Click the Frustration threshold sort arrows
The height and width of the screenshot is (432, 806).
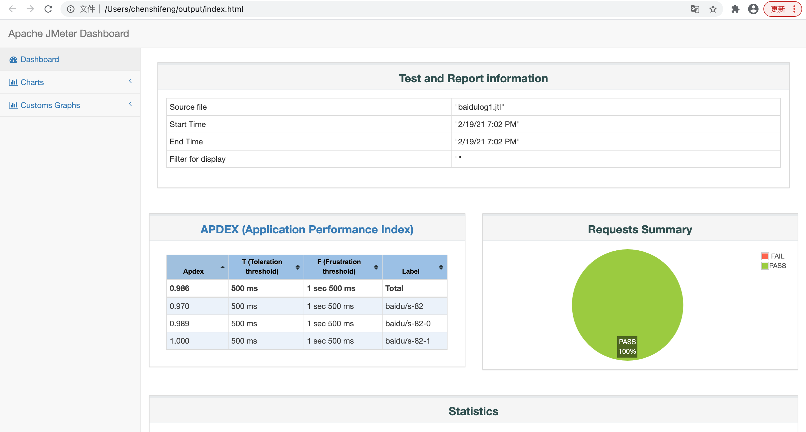point(376,267)
